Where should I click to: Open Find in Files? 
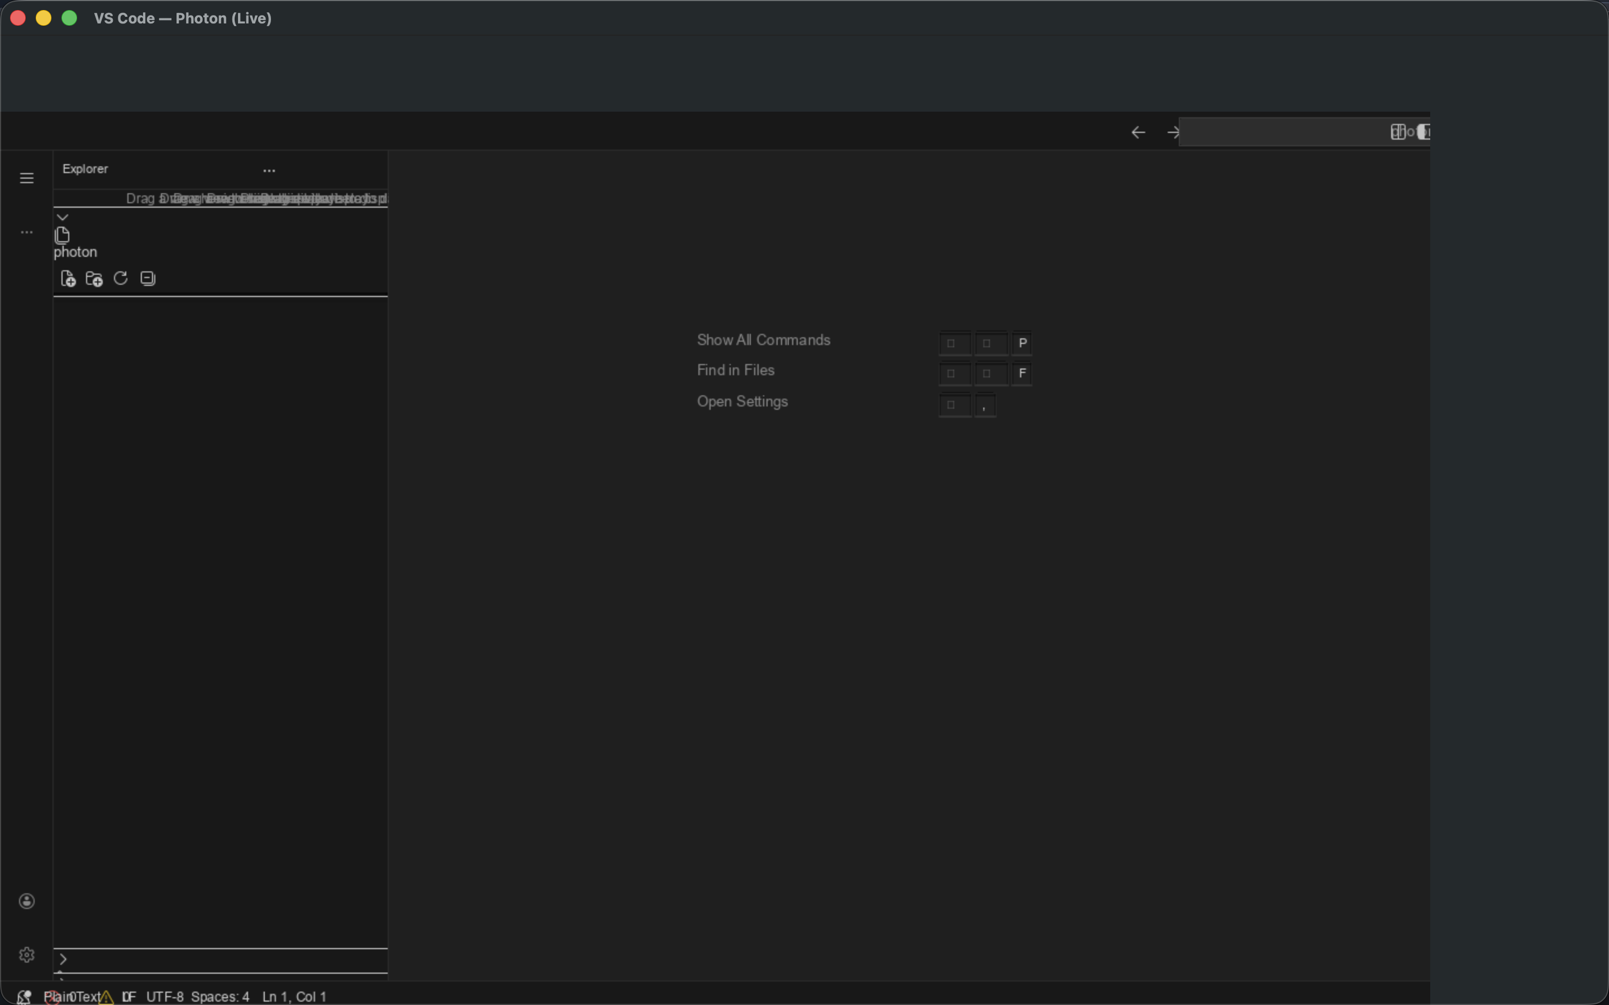tap(735, 370)
